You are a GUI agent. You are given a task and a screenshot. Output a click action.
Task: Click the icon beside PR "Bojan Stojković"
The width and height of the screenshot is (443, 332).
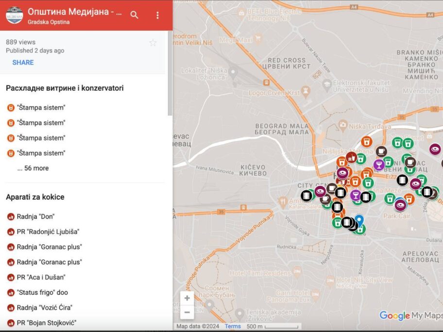[x=11, y=322]
